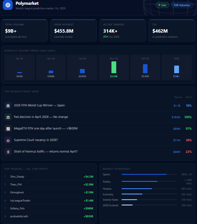
Task: Select trader 0xBeta_Fish
Action: pyautogui.click(x=17, y=209)
